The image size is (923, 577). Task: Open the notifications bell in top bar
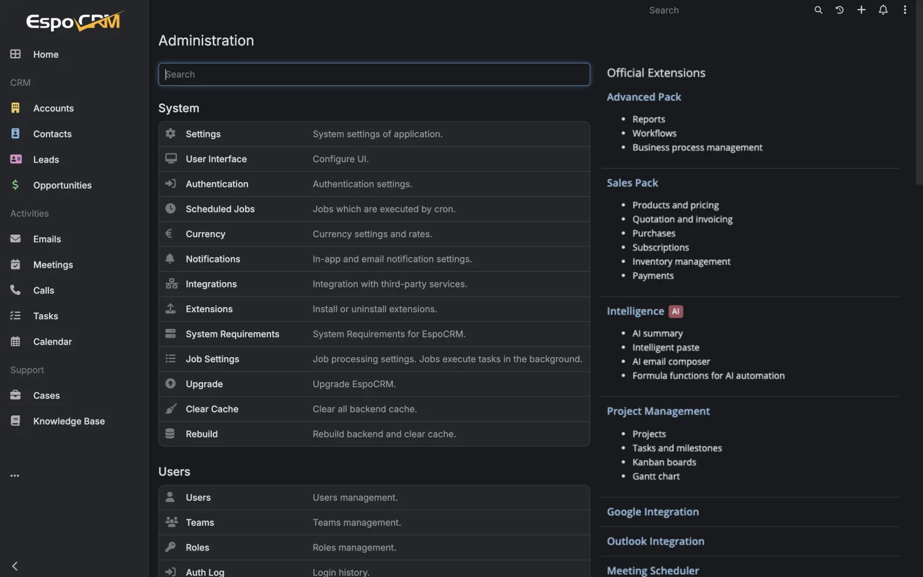click(x=883, y=10)
